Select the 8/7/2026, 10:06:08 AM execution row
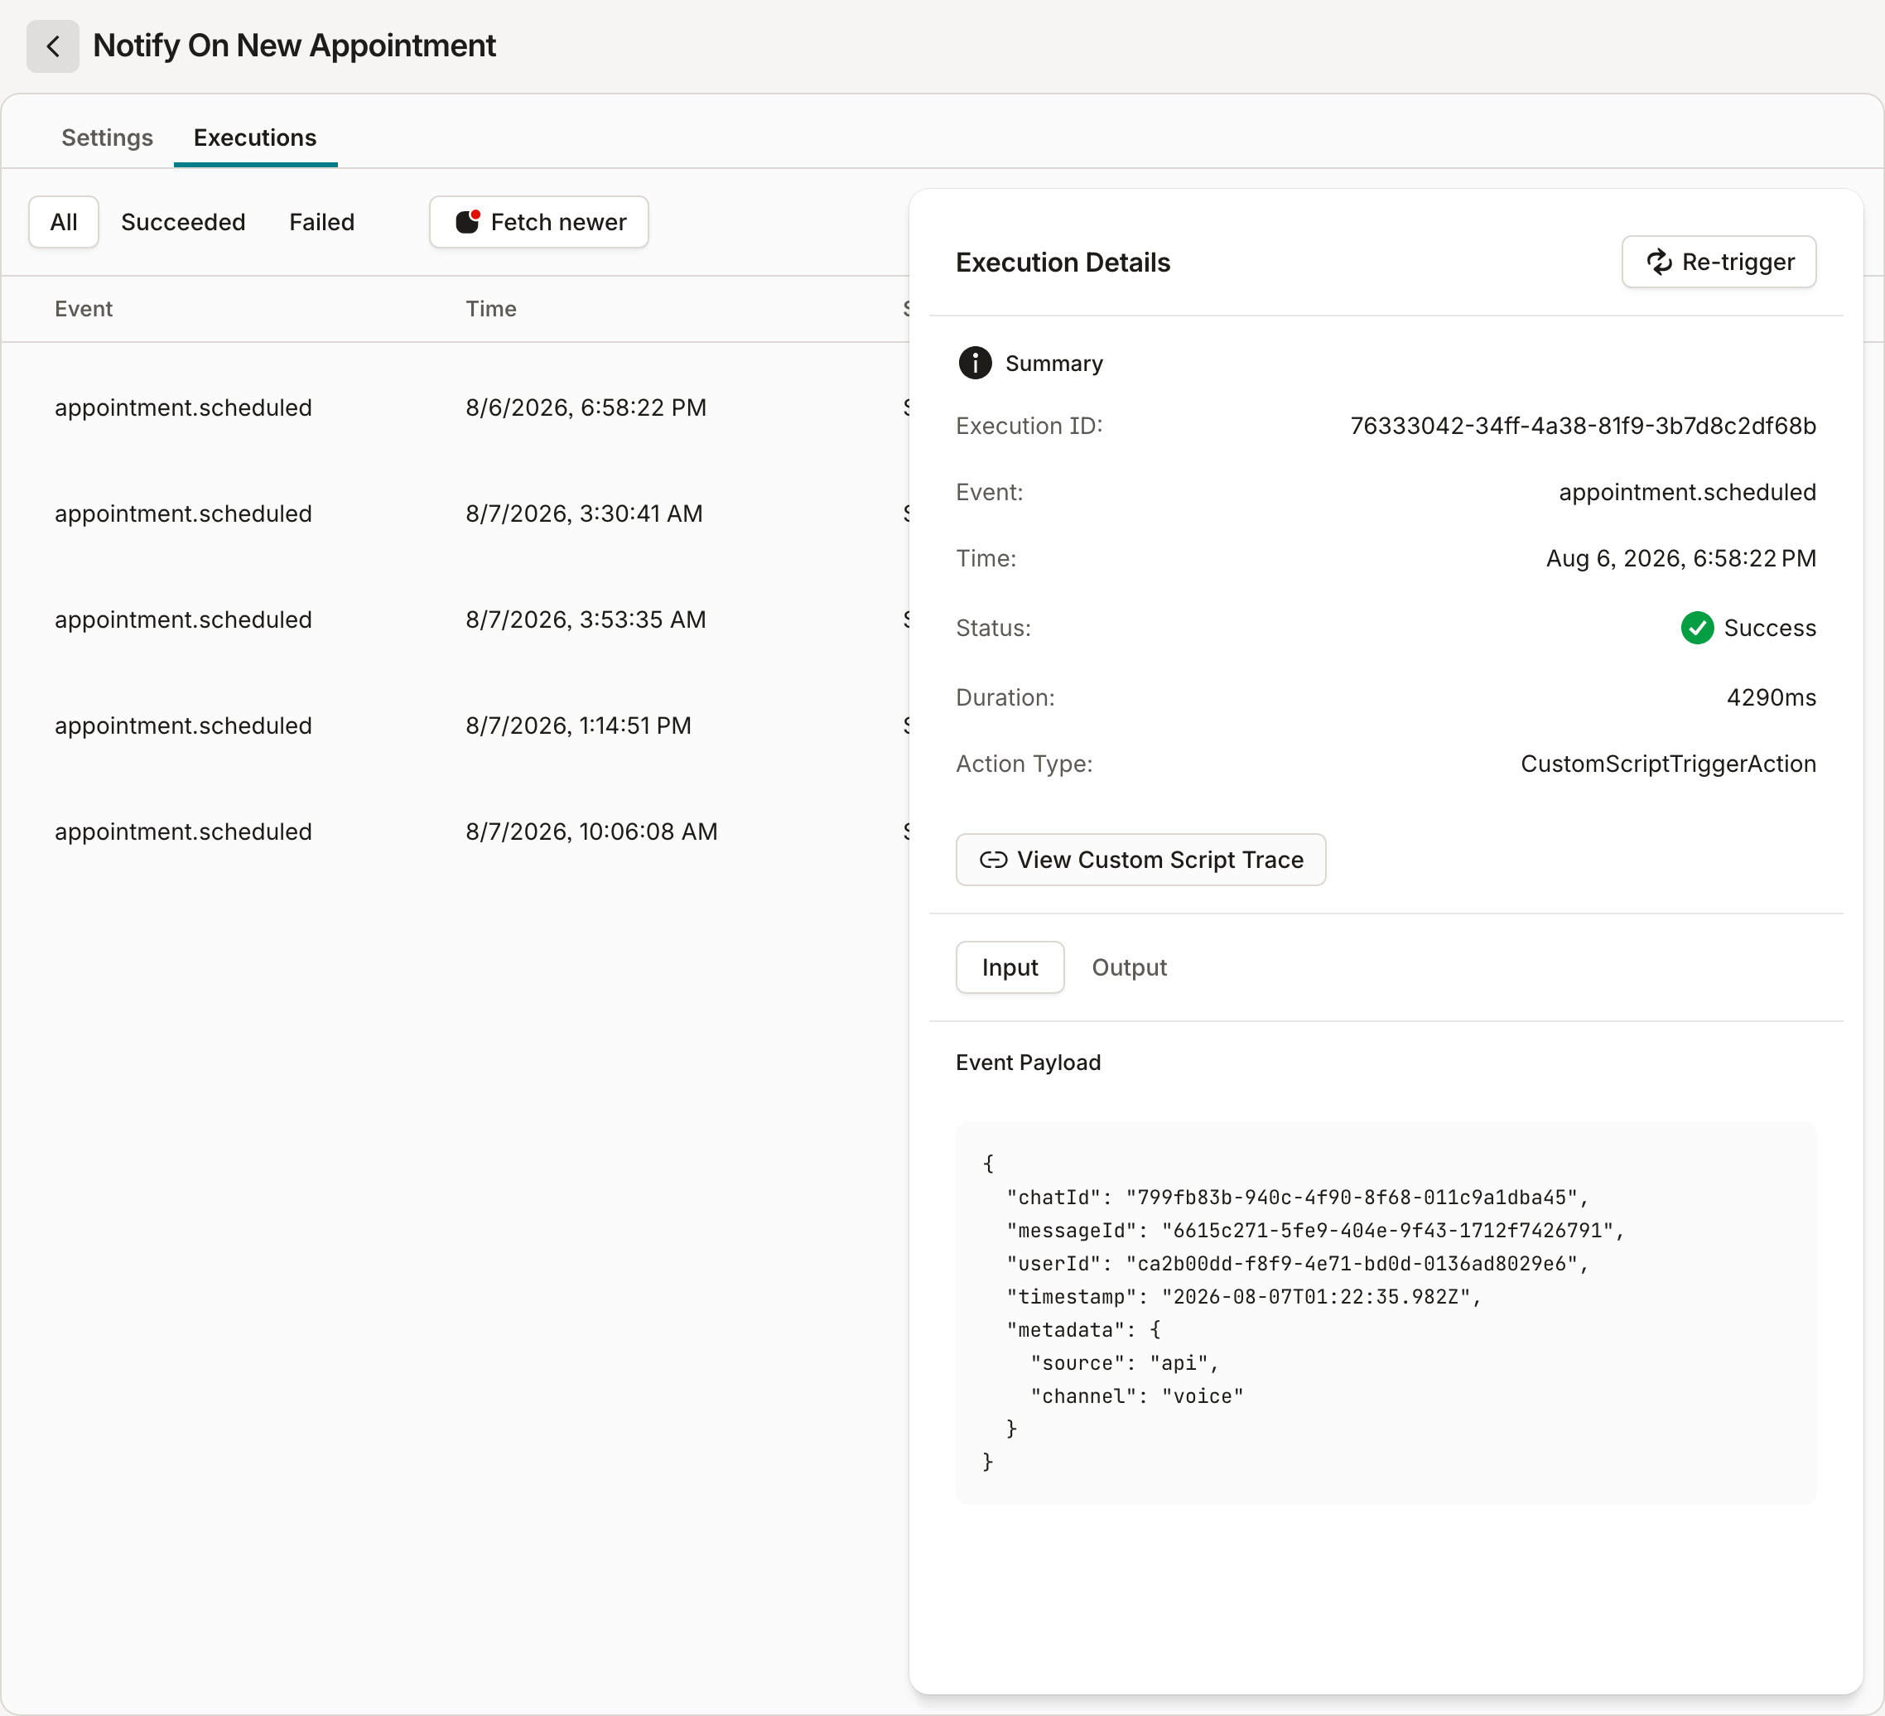Image resolution: width=1885 pixels, height=1716 pixels. 456,831
